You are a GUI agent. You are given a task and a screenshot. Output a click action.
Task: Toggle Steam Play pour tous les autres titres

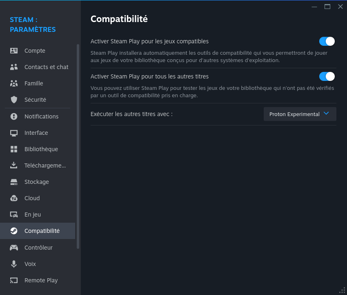(x=327, y=76)
